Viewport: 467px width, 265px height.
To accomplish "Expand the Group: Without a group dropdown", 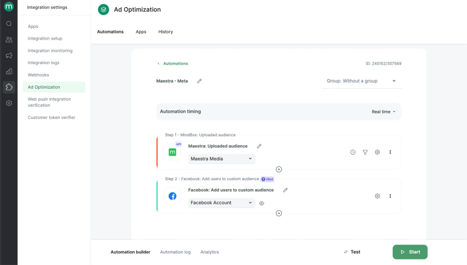I will (x=361, y=81).
